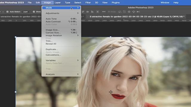Screen dimensions: 191x107
Task: Open the Move tool preset dropdown arrow
Action: click(3, 12)
